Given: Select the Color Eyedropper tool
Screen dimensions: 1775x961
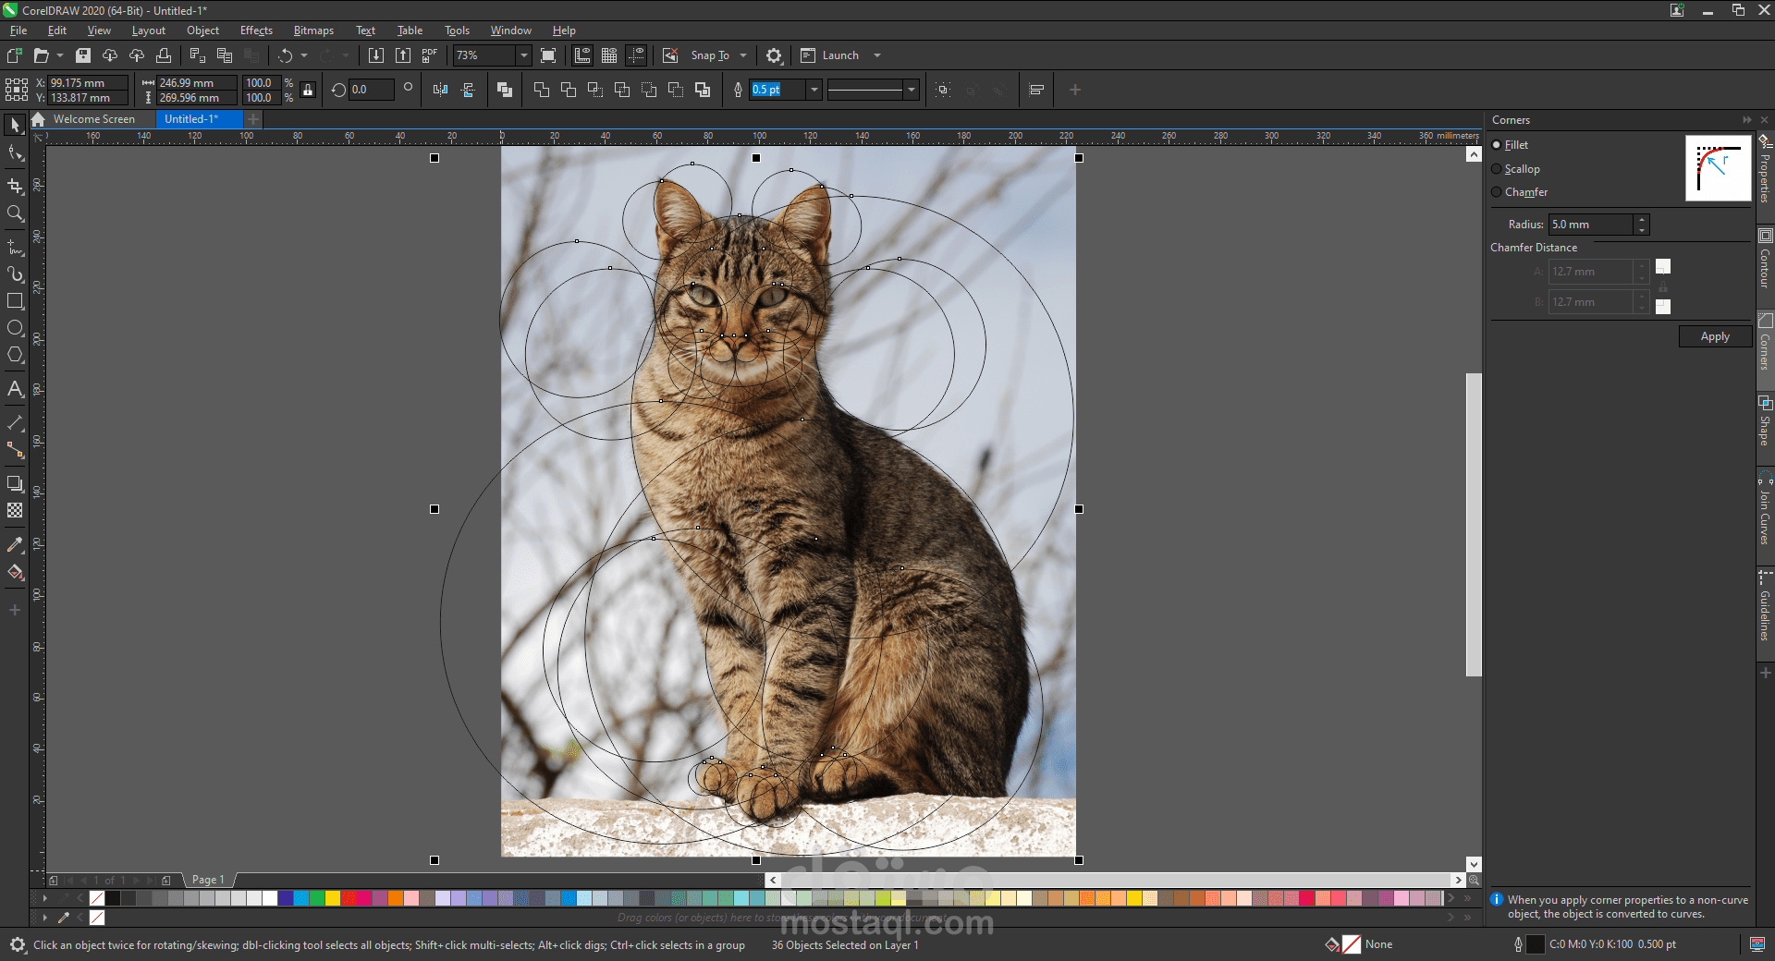Looking at the screenshot, I should 15,545.
